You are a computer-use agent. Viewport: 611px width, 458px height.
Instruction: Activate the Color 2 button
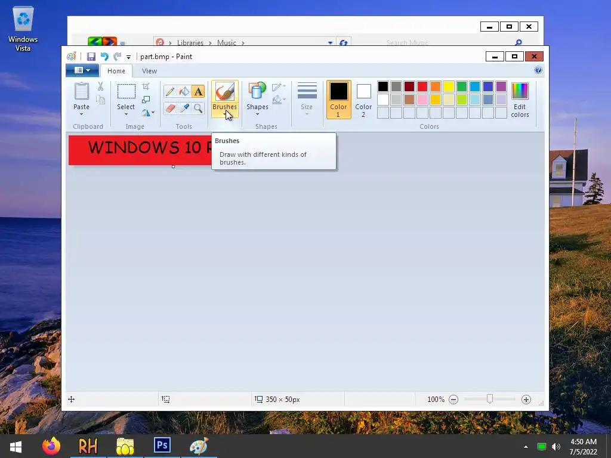click(x=363, y=100)
